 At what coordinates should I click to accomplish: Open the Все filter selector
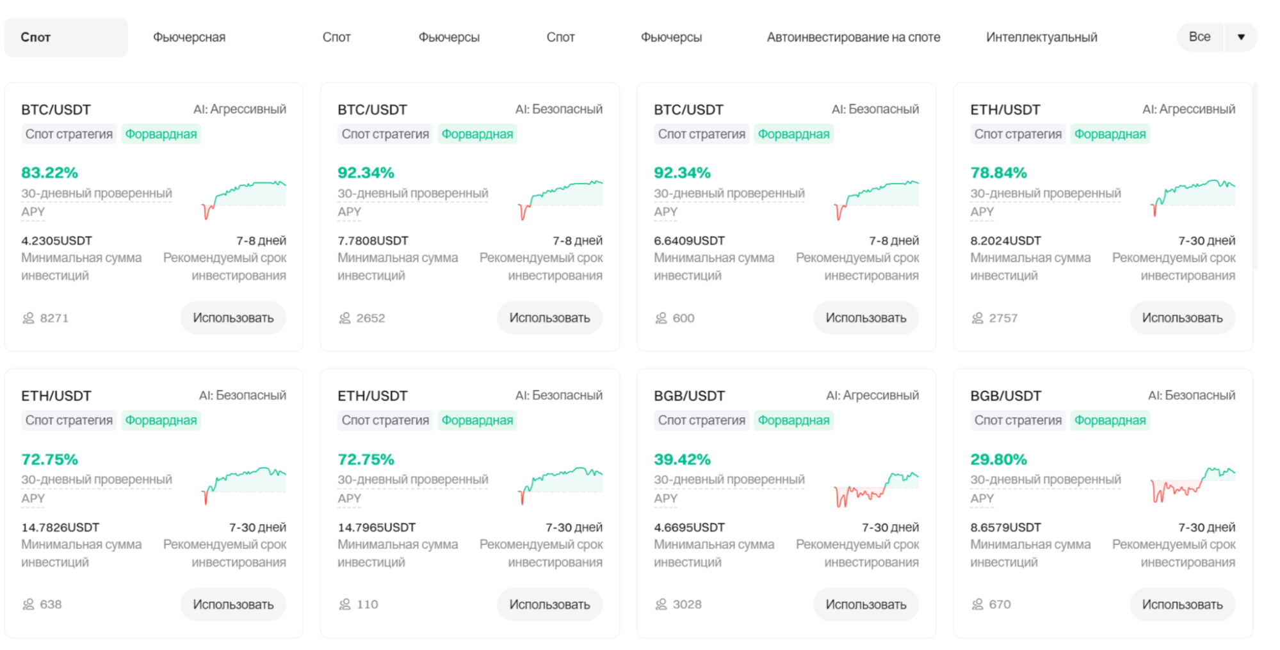[1199, 37]
